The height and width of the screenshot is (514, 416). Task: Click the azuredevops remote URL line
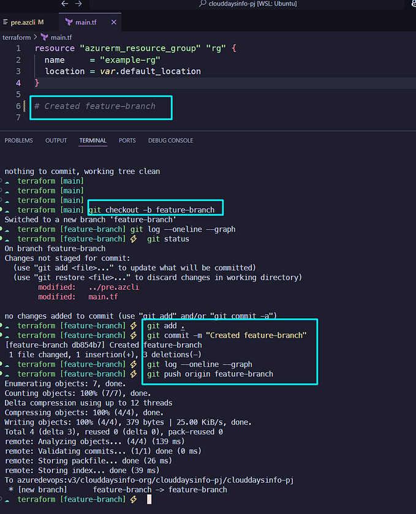pyautogui.click(x=149, y=480)
